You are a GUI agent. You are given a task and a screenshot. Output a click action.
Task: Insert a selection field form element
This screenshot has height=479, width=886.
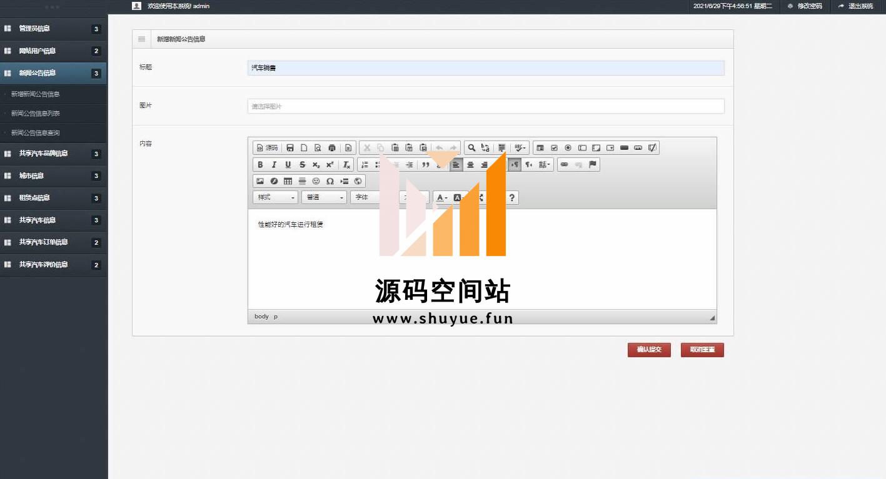click(610, 148)
